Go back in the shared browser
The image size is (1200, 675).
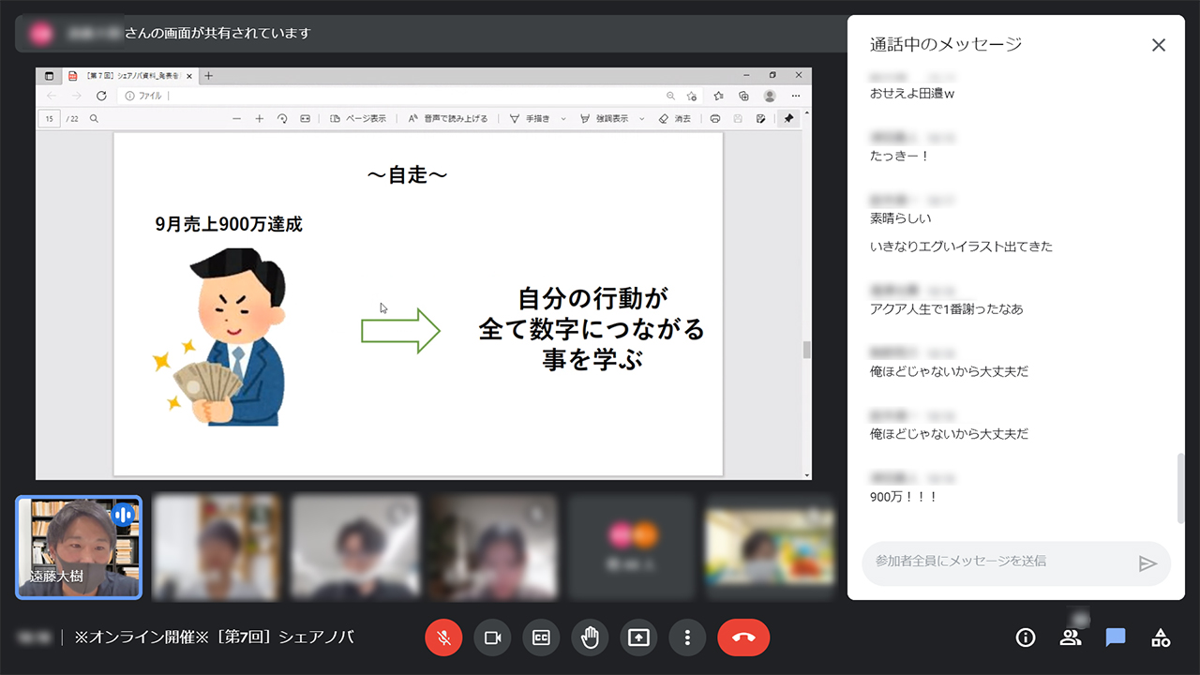coord(52,96)
